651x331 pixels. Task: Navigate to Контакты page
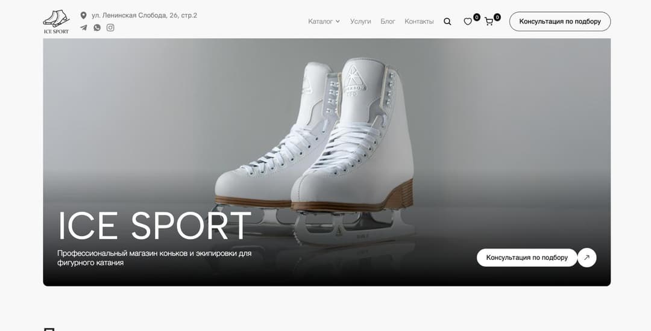[419, 22]
